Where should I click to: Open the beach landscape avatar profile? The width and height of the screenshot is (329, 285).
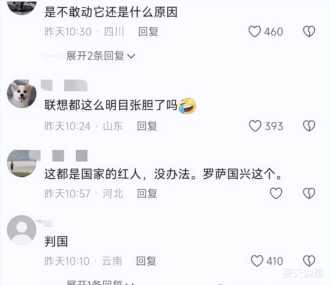click(22, 164)
